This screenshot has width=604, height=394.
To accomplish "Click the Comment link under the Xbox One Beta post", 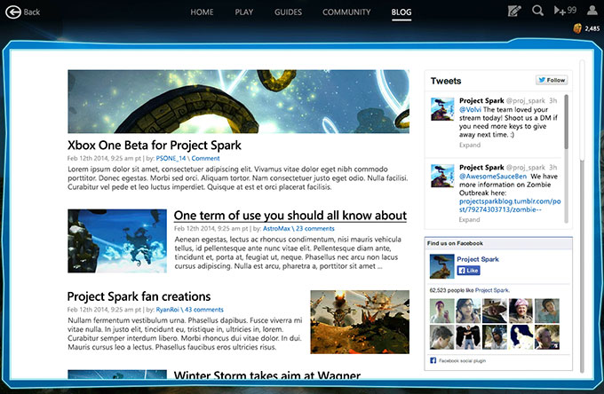I will pyautogui.click(x=205, y=158).
